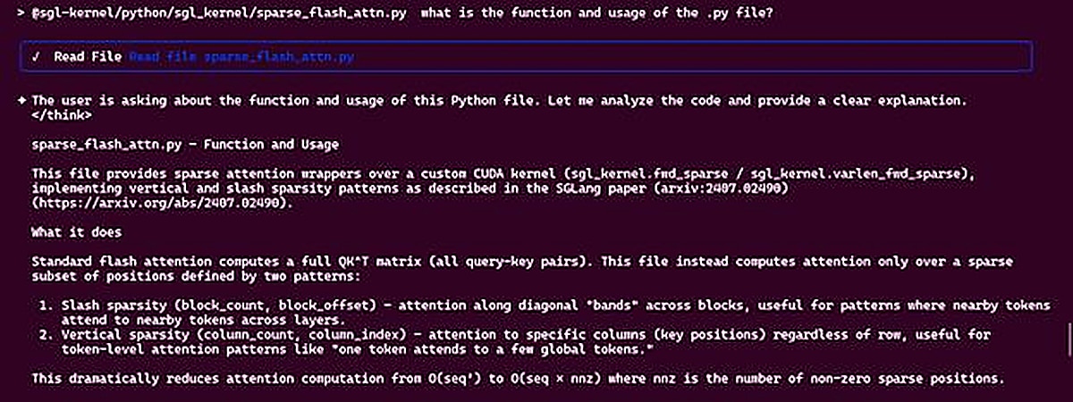Viewport: 1073px width, 402px height.
Task: Click the 'What it does' section heading
Action: click(x=77, y=232)
